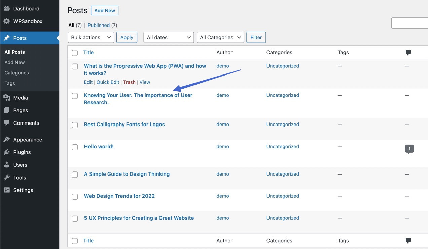Switch to the Published posts view
Viewport: 428px width, 249px height.
[x=99, y=25]
